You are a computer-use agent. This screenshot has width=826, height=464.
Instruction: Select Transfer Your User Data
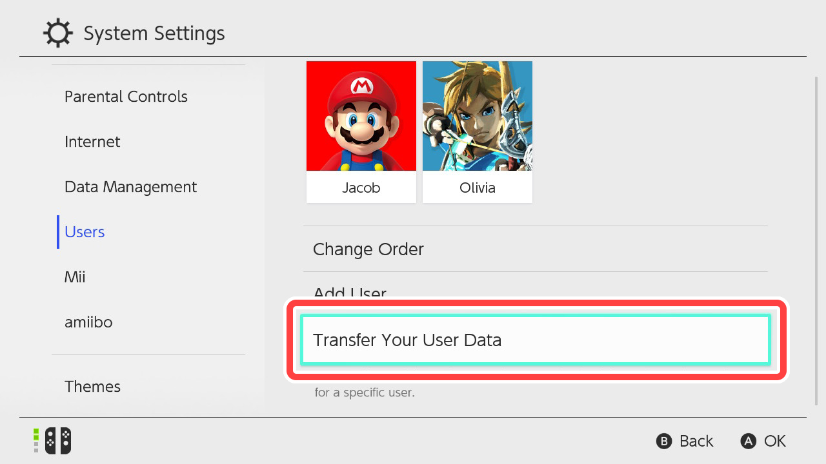(536, 340)
